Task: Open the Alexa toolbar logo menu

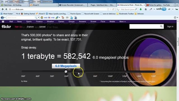Action: pyautogui.click(x=2, y=18)
